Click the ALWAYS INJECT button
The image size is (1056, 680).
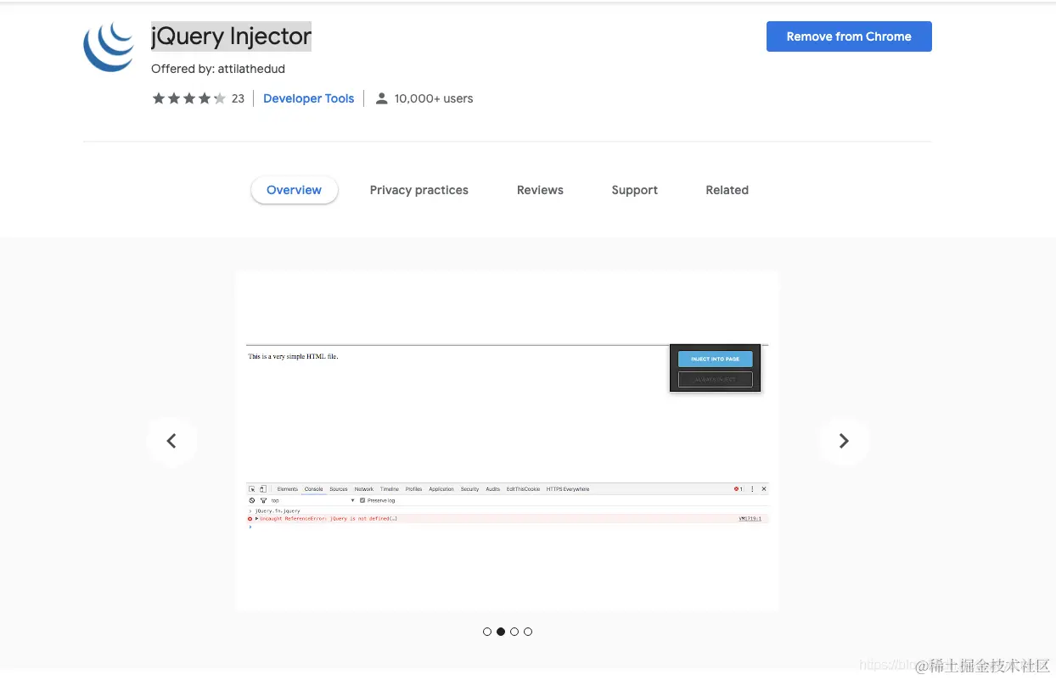(x=715, y=379)
